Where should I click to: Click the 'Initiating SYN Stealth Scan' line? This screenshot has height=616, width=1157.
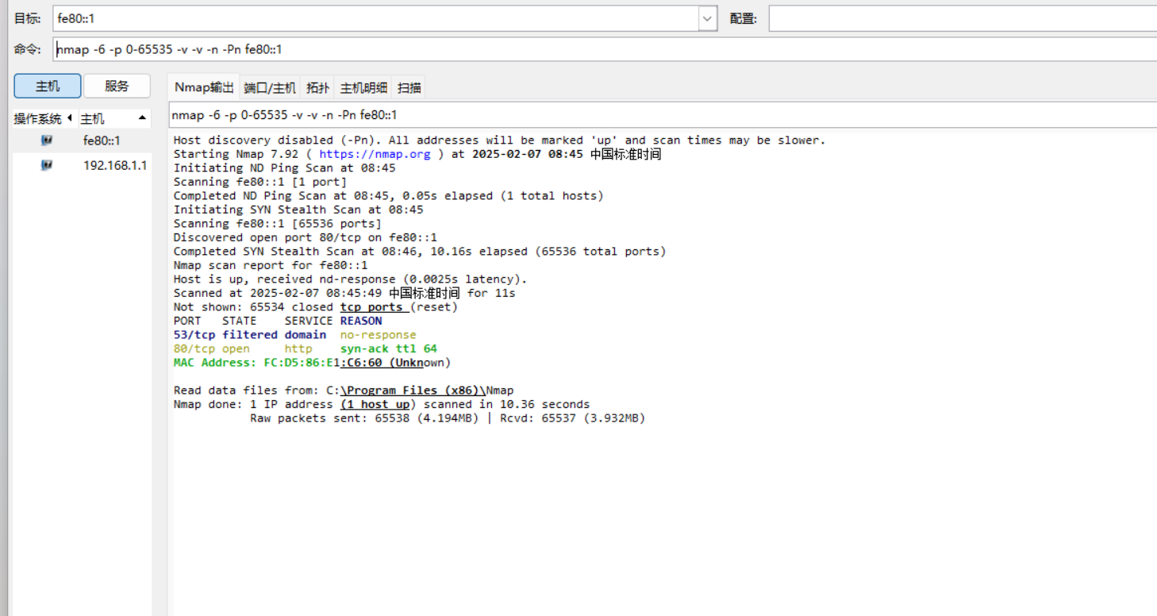point(298,210)
